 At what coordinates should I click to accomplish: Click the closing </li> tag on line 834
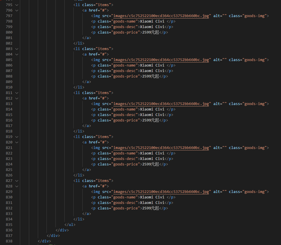point(79,219)
